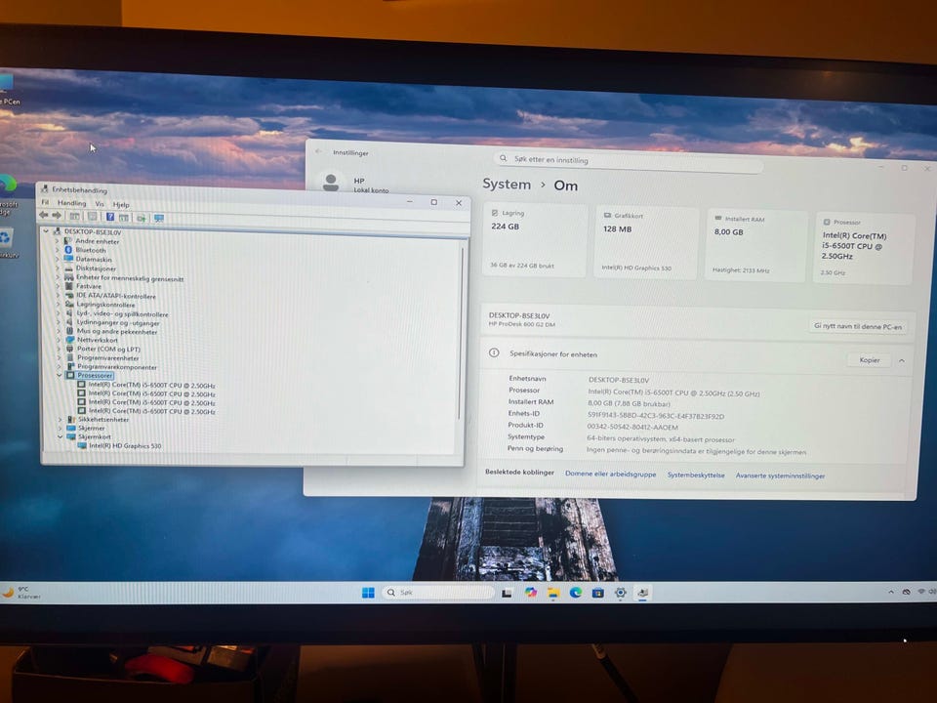937x703 pixels.
Task: Click the HP user account avatar in Settings
Action: click(x=331, y=183)
